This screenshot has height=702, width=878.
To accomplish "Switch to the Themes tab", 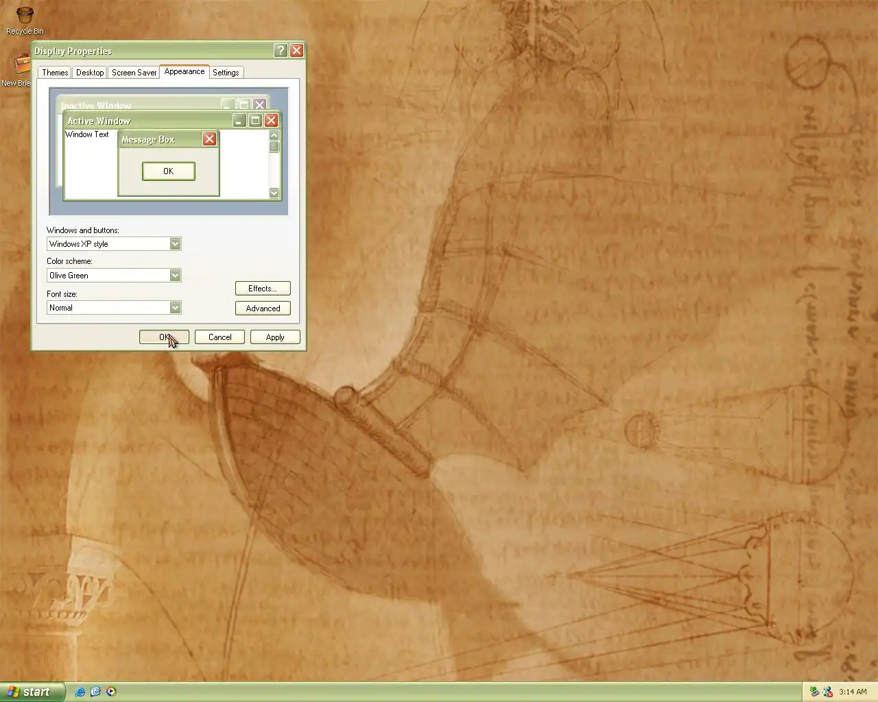I will 55,73.
